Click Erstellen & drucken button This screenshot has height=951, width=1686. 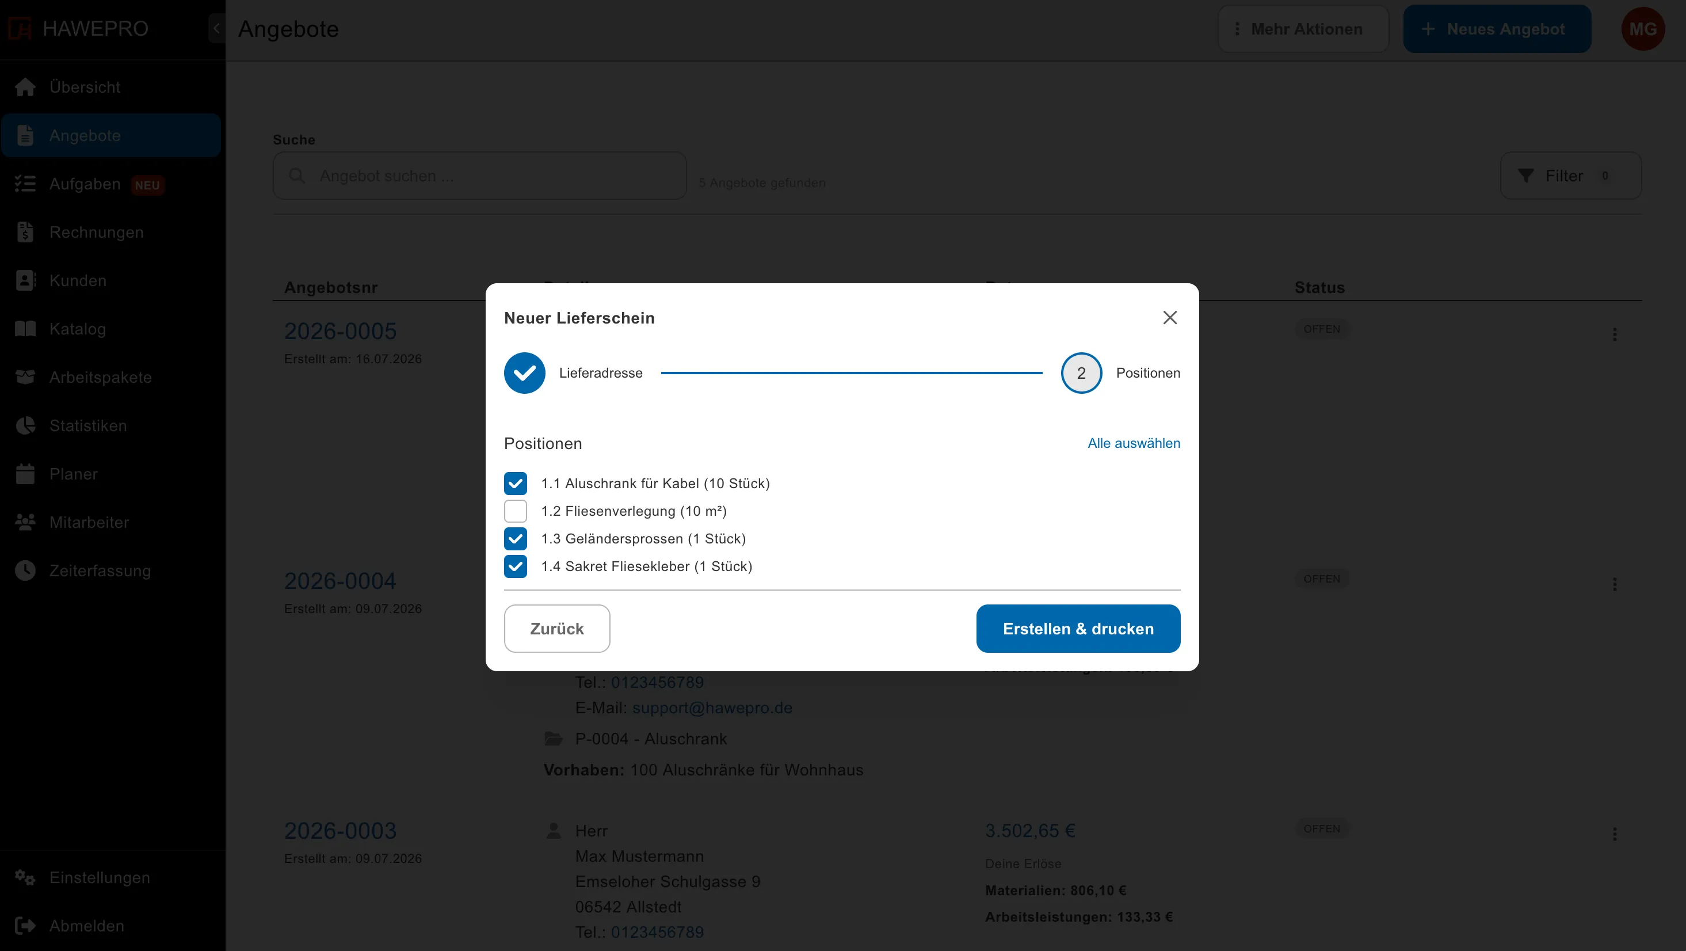(1078, 629)
